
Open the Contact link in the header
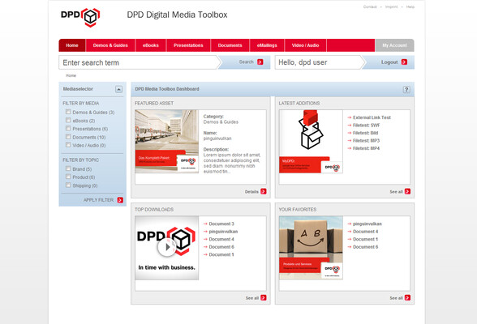370,6
